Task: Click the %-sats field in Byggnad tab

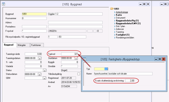Action: (33, 62)
